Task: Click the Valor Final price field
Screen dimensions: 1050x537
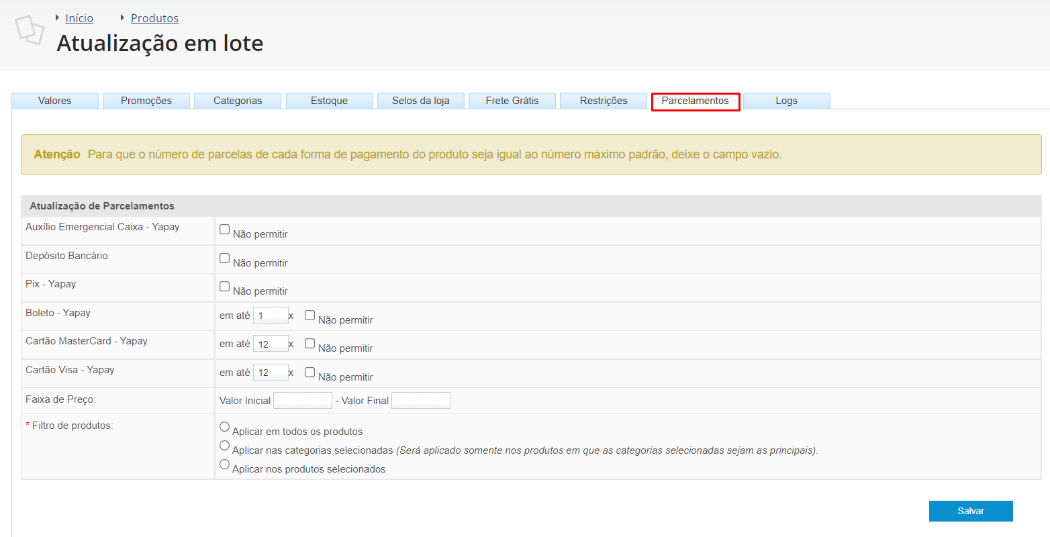Action: click(x=421, y=401)
